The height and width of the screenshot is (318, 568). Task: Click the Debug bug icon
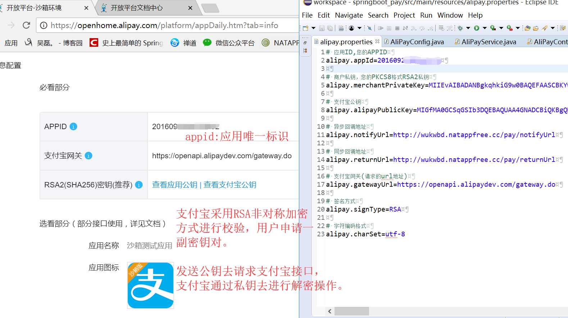point(460,28)
